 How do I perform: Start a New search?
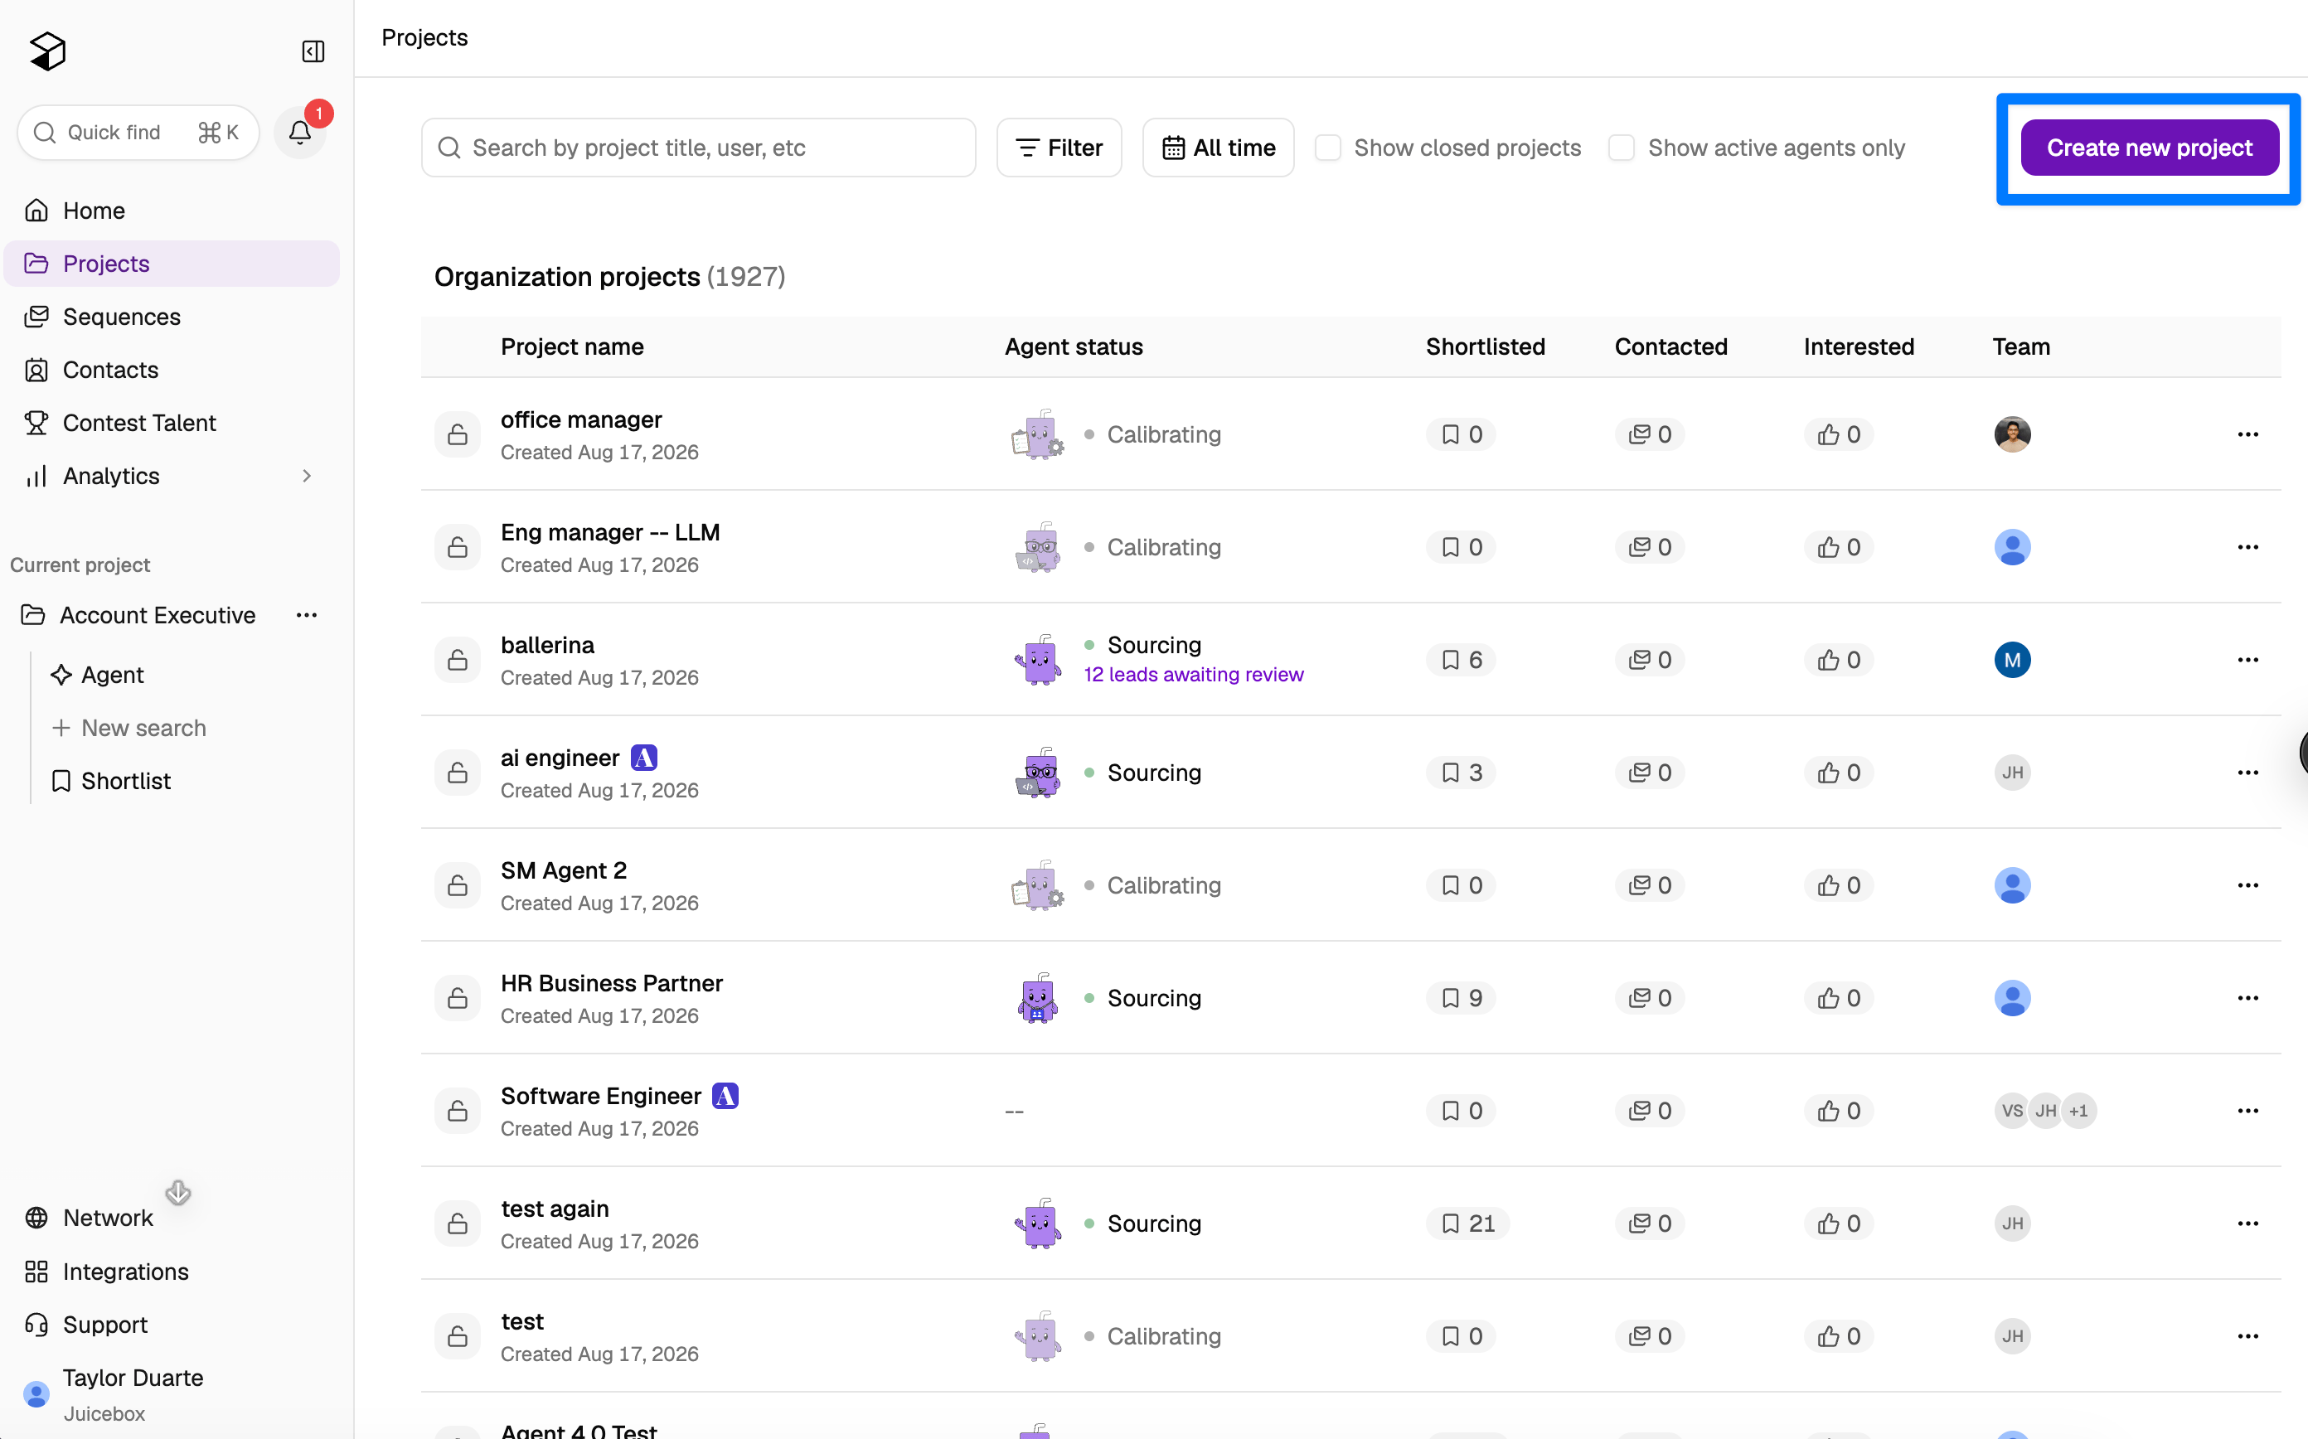[128, 728]
